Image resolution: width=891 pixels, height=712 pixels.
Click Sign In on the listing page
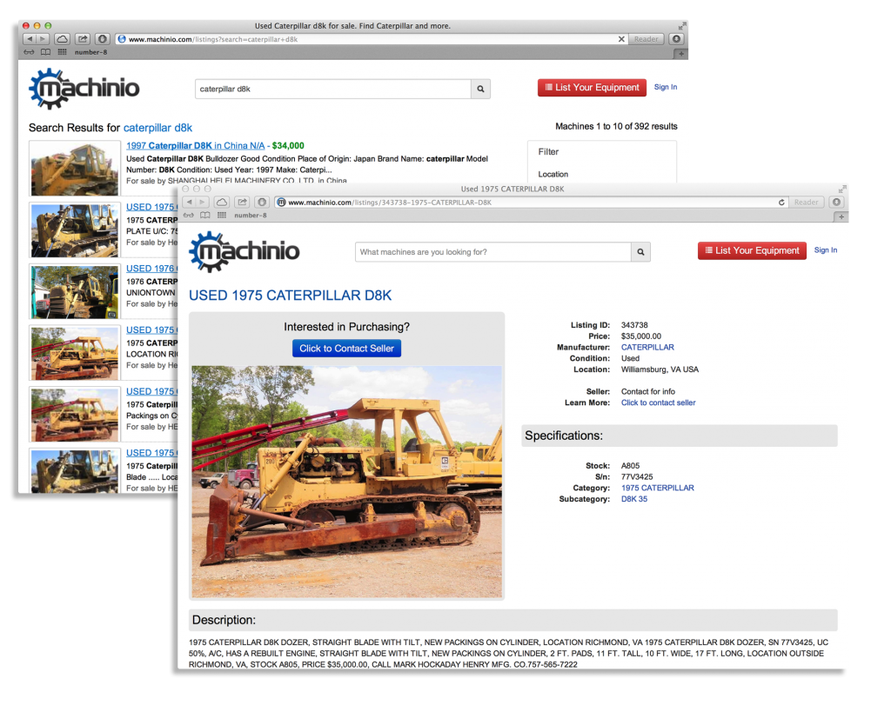click(x=826, y=250)
